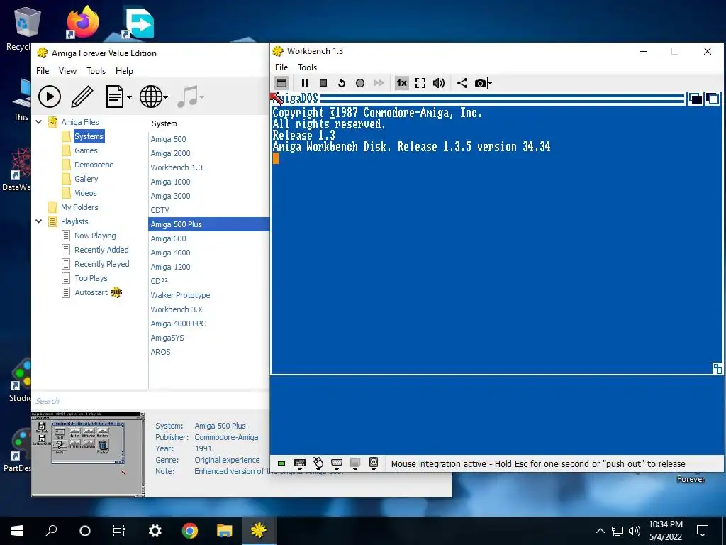The width and height of the screenshot is (726, 545).
Task: Pause the Workbench 1.3 emulation
Action: [305, 83]
